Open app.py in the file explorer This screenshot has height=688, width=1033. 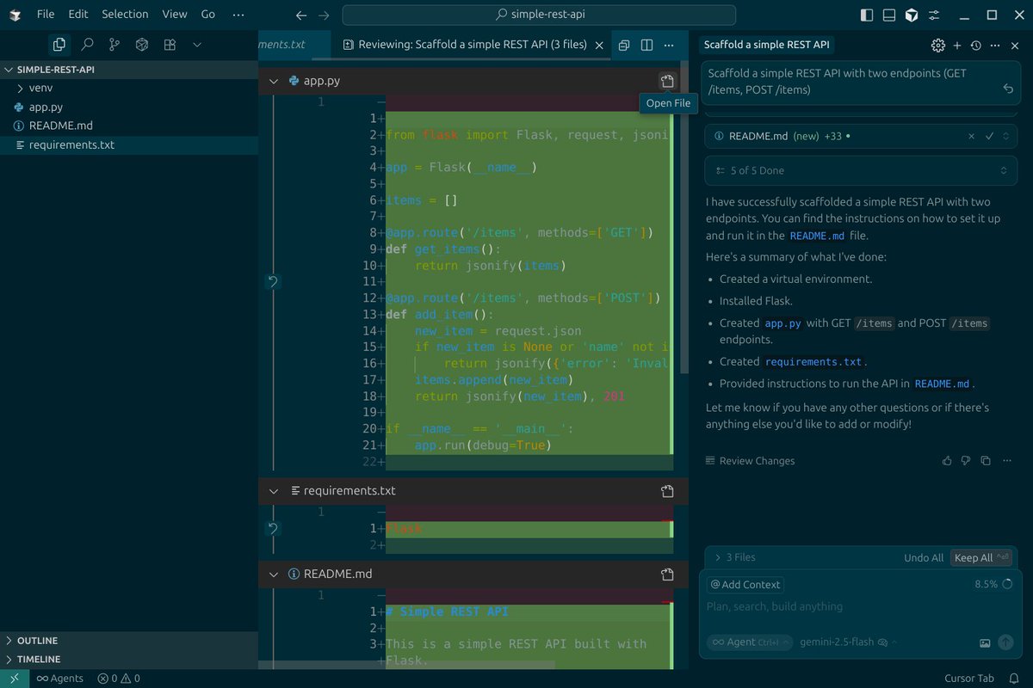click(x=129, y=107)
